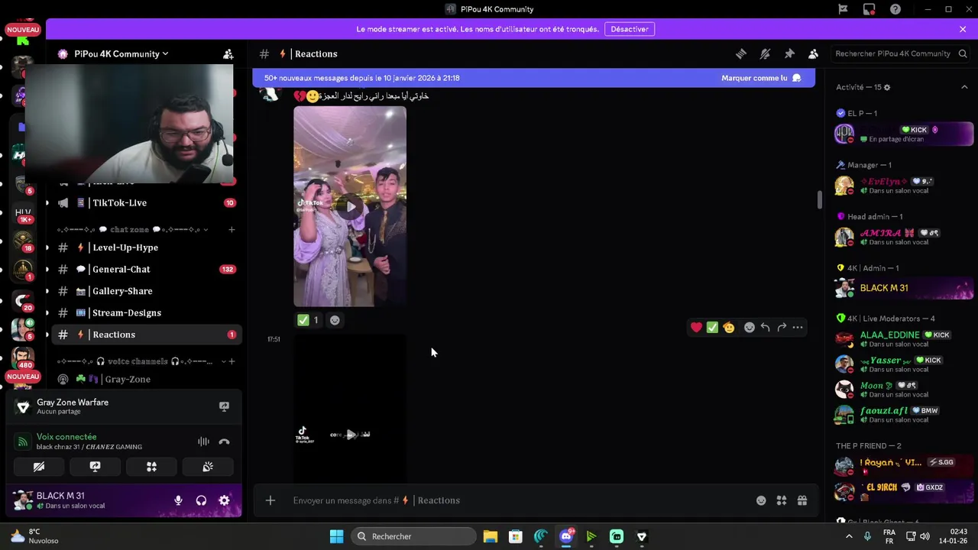The image size is (978, 550).
Task: Forward the message
Action: (782, 327)
